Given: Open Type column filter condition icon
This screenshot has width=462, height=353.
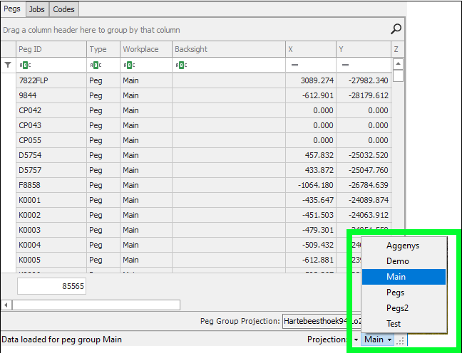Looking at the screenshot, I should click(94, 65).
